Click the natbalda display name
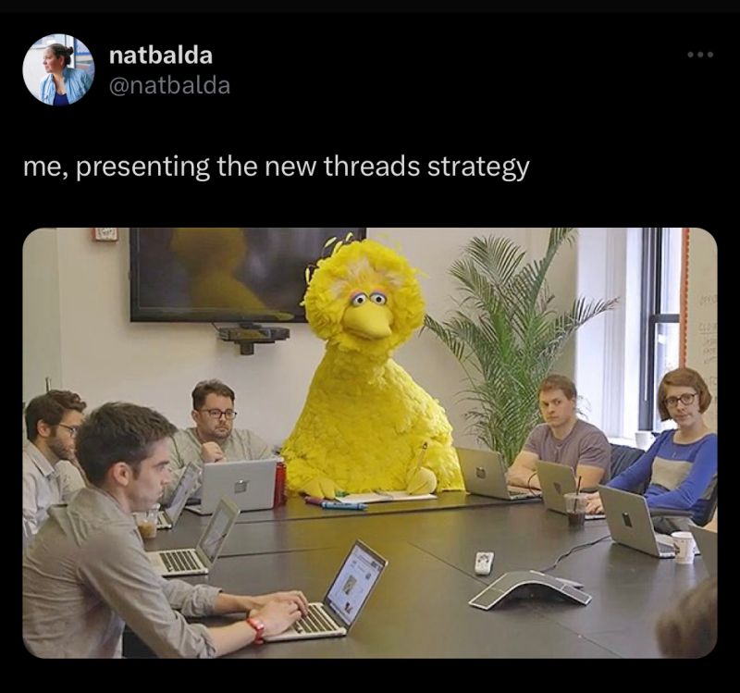 coord(160,56)
